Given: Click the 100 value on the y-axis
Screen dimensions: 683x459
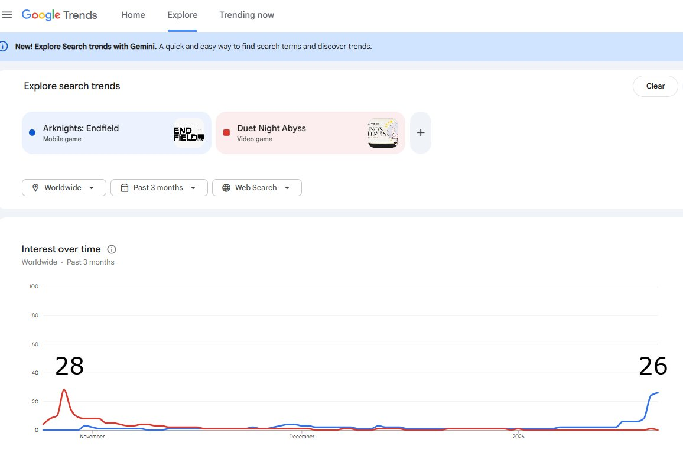Looking at the screenshot, I should (x=34, y=287).
